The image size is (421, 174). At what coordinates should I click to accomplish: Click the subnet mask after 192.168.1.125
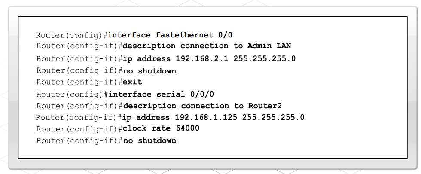tap(273, 117)
